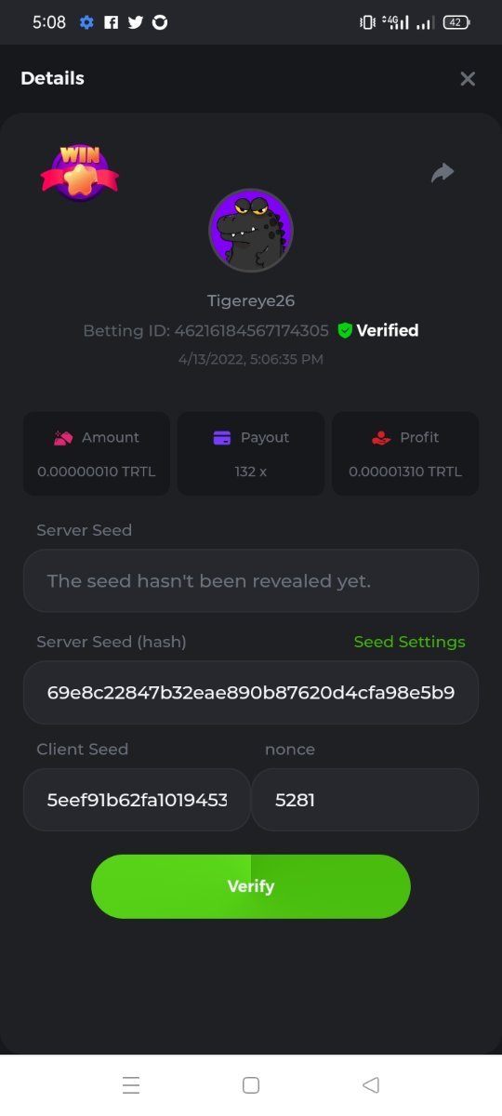Open Tigereye26's dinosaur avatar
Screen dimensions: 502x1116
point(251,231)
